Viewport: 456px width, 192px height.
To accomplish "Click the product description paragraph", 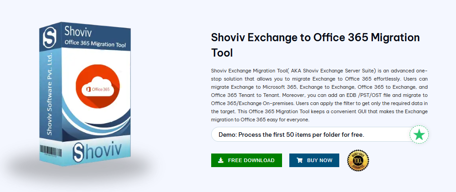I will (x=319, y=95).
